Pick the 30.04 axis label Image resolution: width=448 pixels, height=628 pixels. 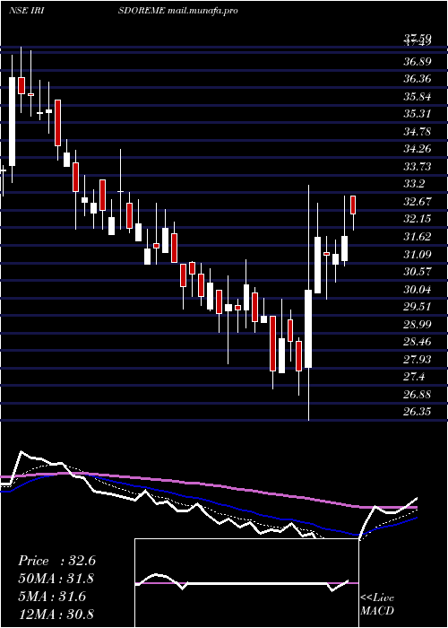pos(418,289)
